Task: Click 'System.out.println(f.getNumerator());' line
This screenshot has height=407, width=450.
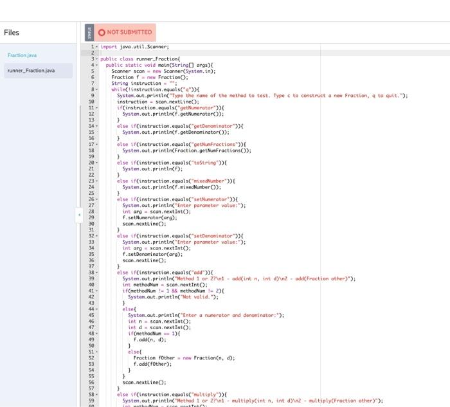Action: pos(173,114)
